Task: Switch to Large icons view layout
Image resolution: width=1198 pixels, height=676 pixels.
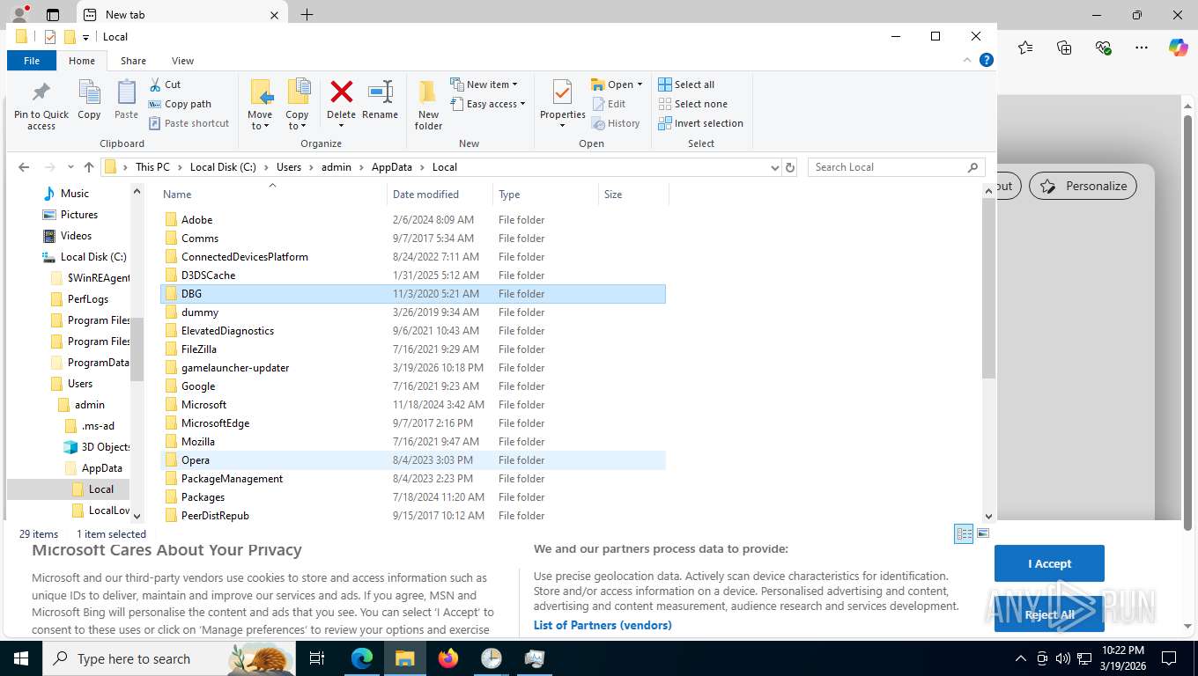Action: (983, 533)
